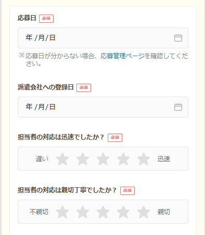Click the 派遣会社への登録日 date input field
Image resolution: width=205 pixels, height=235 pixels.
click(x=103, y=107)
